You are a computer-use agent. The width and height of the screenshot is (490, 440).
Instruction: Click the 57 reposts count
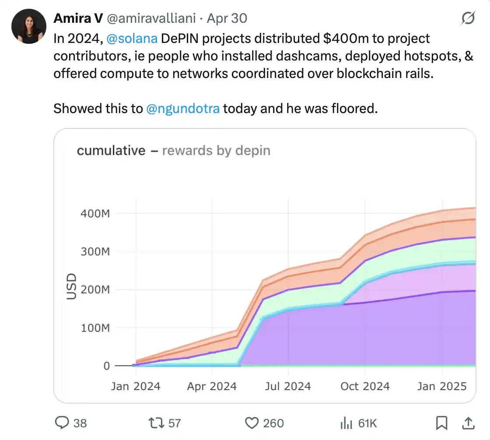pos(175,423)
